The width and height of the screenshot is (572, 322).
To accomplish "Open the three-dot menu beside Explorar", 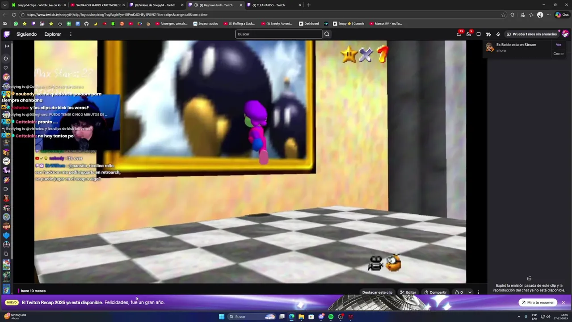I will [x=71, y=34].
